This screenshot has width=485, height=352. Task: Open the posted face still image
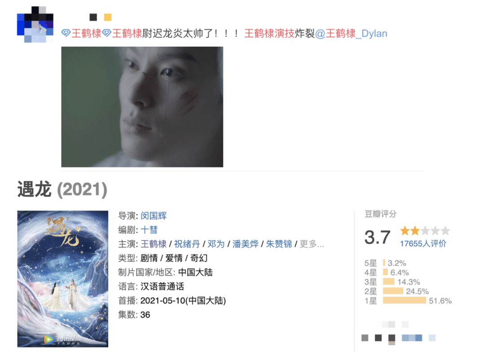coord(142,107)
